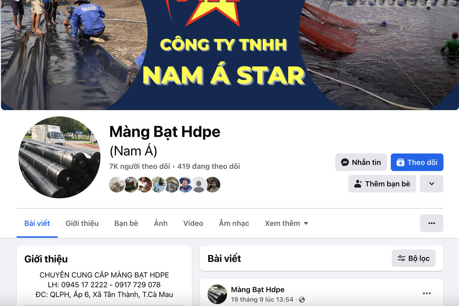
Task: Open the Bạn bè tab
Action: [126, 223]
